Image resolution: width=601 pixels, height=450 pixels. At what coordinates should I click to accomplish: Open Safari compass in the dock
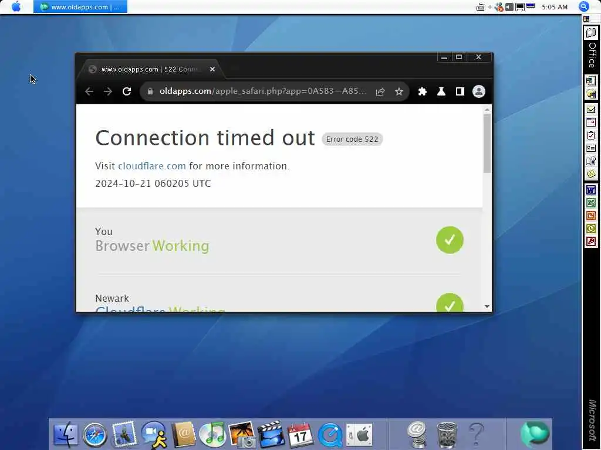95,435
